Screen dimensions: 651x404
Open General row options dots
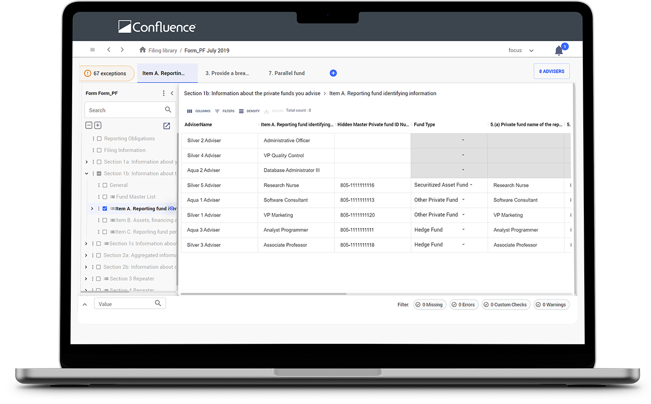(99, 185)
